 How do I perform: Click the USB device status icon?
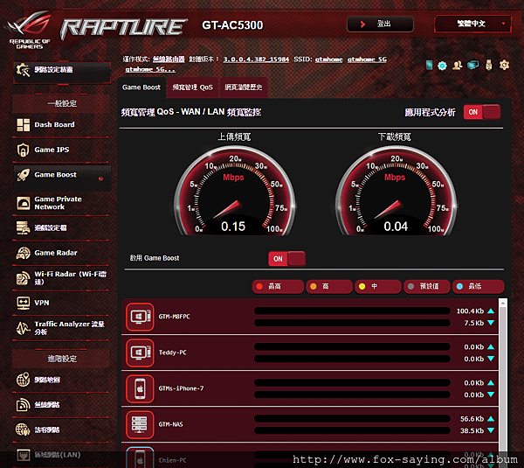coord(489,65)
